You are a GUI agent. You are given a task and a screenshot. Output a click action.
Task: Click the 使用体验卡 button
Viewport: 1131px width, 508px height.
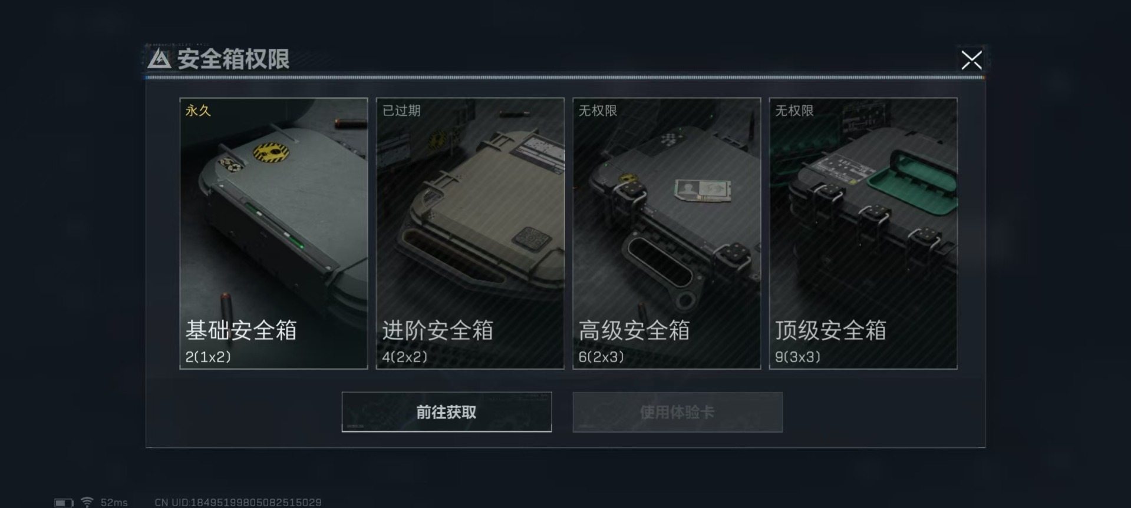coord(677,412)
